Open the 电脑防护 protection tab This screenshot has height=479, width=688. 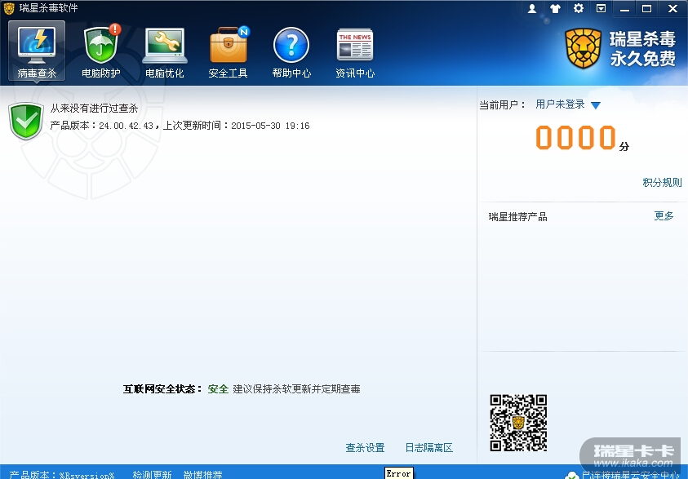click(x=101, y=51)
